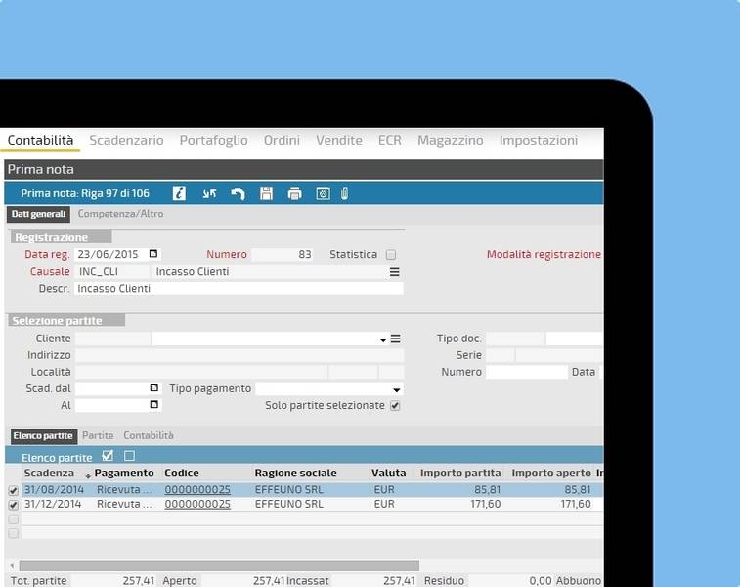Open the calendar picker next to Data reg.
This screenshot has width=740, height=587.
click(x=153, y=254)
